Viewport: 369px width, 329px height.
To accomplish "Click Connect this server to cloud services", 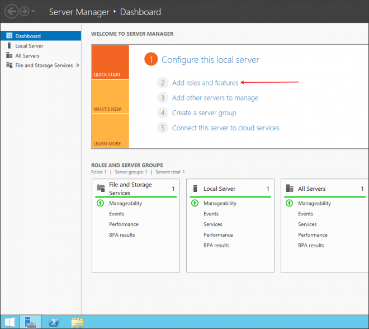I will click(x=225, y=128).
